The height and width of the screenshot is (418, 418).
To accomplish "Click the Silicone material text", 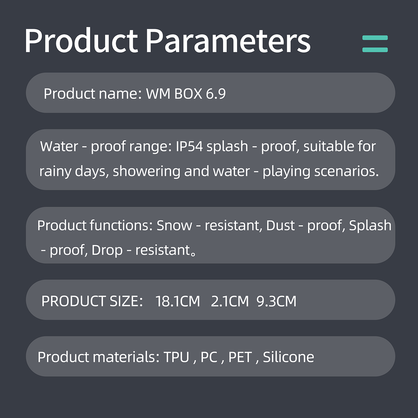I will pos(288,357).
